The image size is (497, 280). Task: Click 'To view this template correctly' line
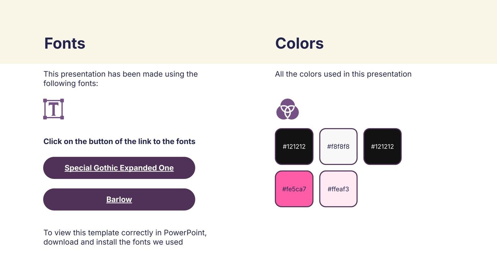tap(125, 233)
